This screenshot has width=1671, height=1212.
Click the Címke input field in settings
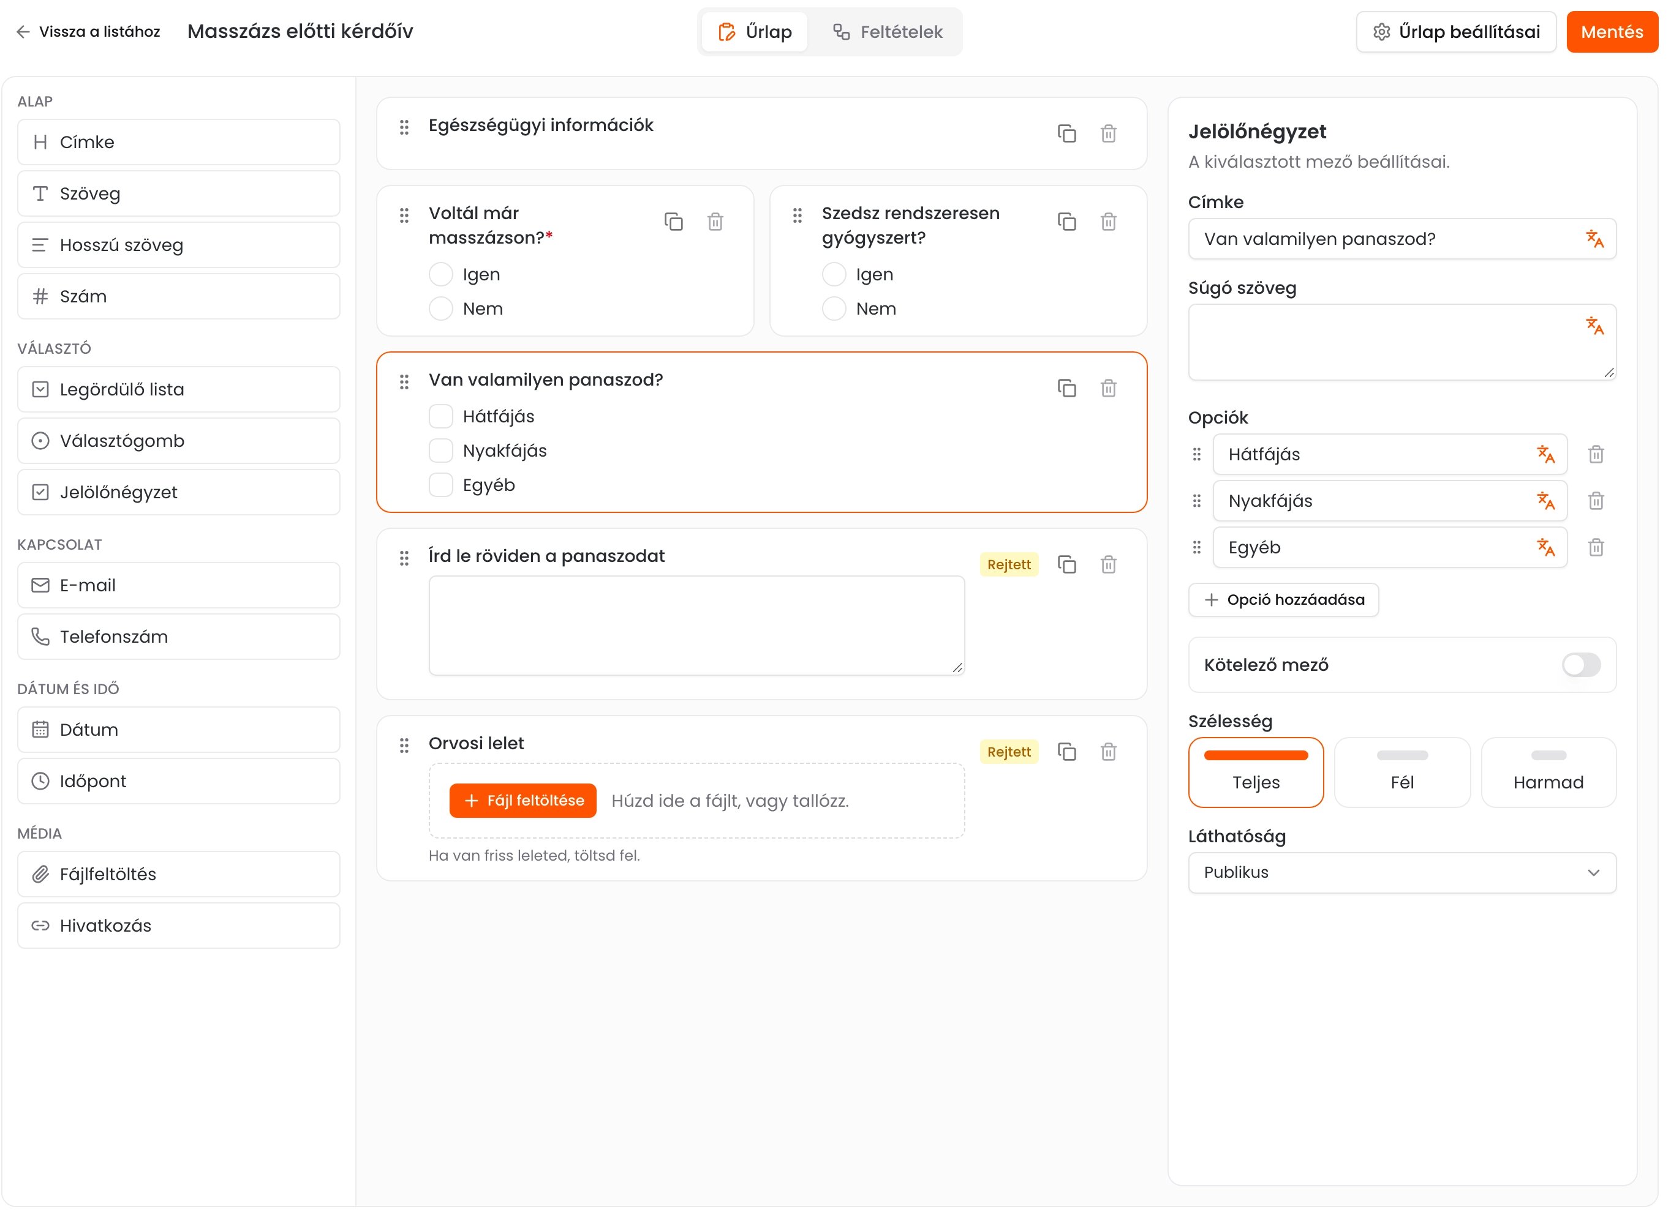[1402, 239]
